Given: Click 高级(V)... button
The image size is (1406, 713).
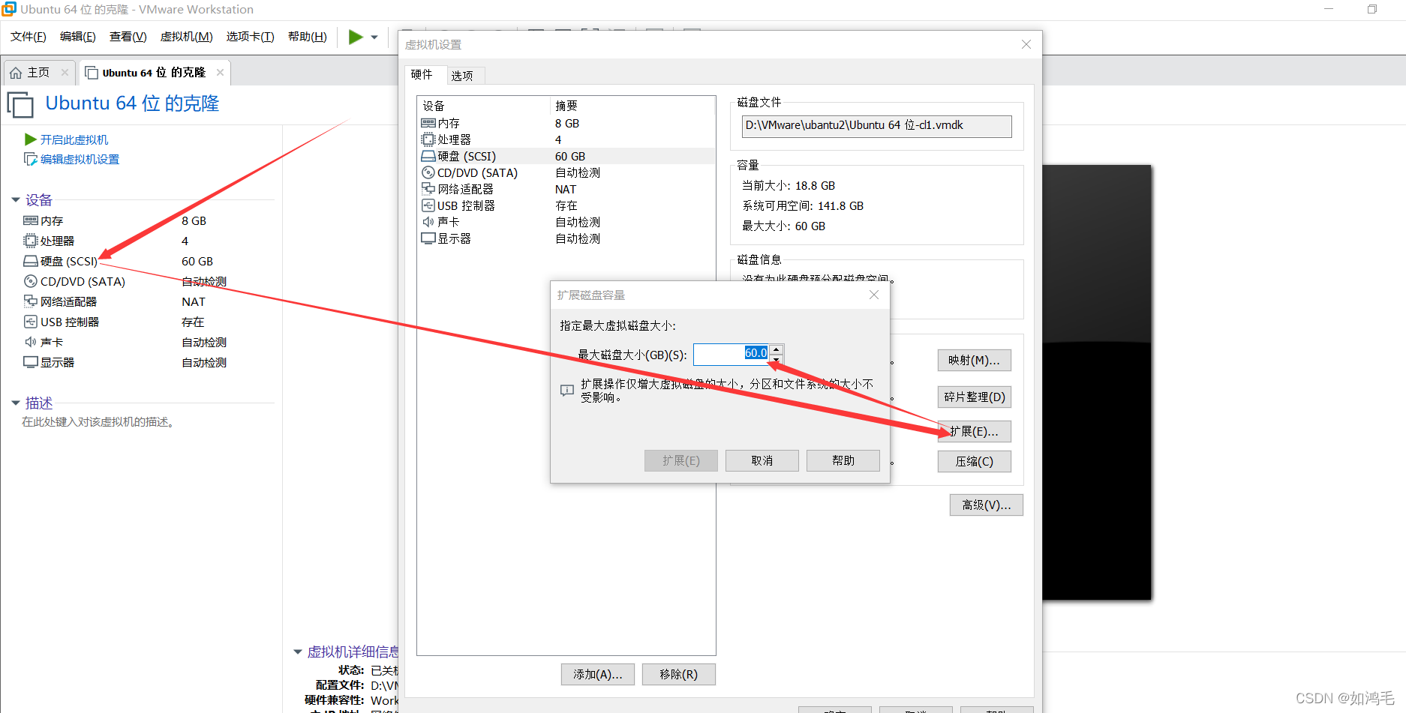Looking at the screenshot, I should click(x=986, y=505).
